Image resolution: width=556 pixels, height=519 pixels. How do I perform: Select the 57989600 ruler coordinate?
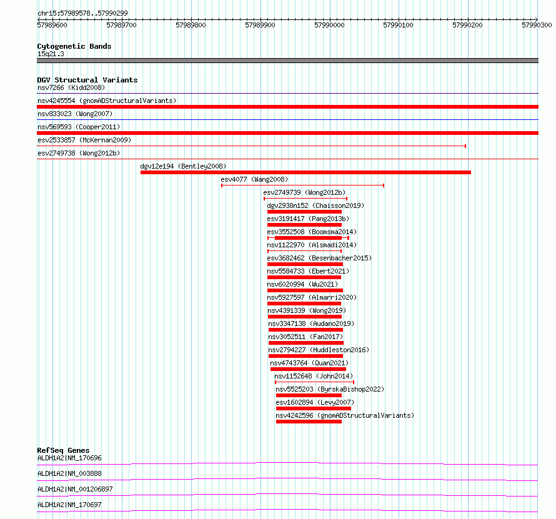52,25
